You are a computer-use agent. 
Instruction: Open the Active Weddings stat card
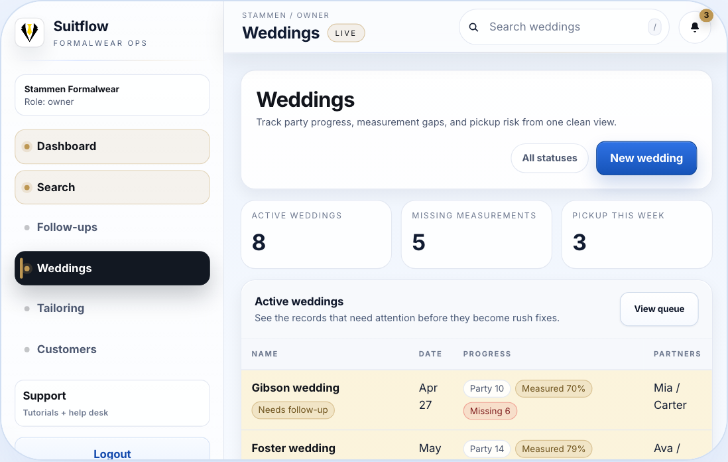[316, 234]
